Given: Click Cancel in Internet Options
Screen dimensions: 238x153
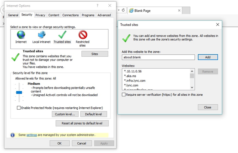Looking at the screenshot, I should [x=82, y=143].
